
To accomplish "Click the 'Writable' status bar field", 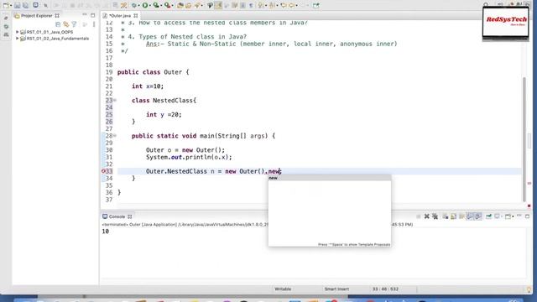I will click(x=283, y=289).
